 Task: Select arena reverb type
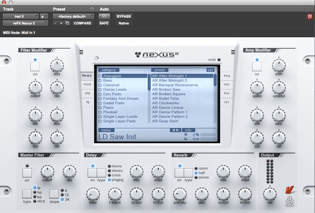(x=202, y=177)
